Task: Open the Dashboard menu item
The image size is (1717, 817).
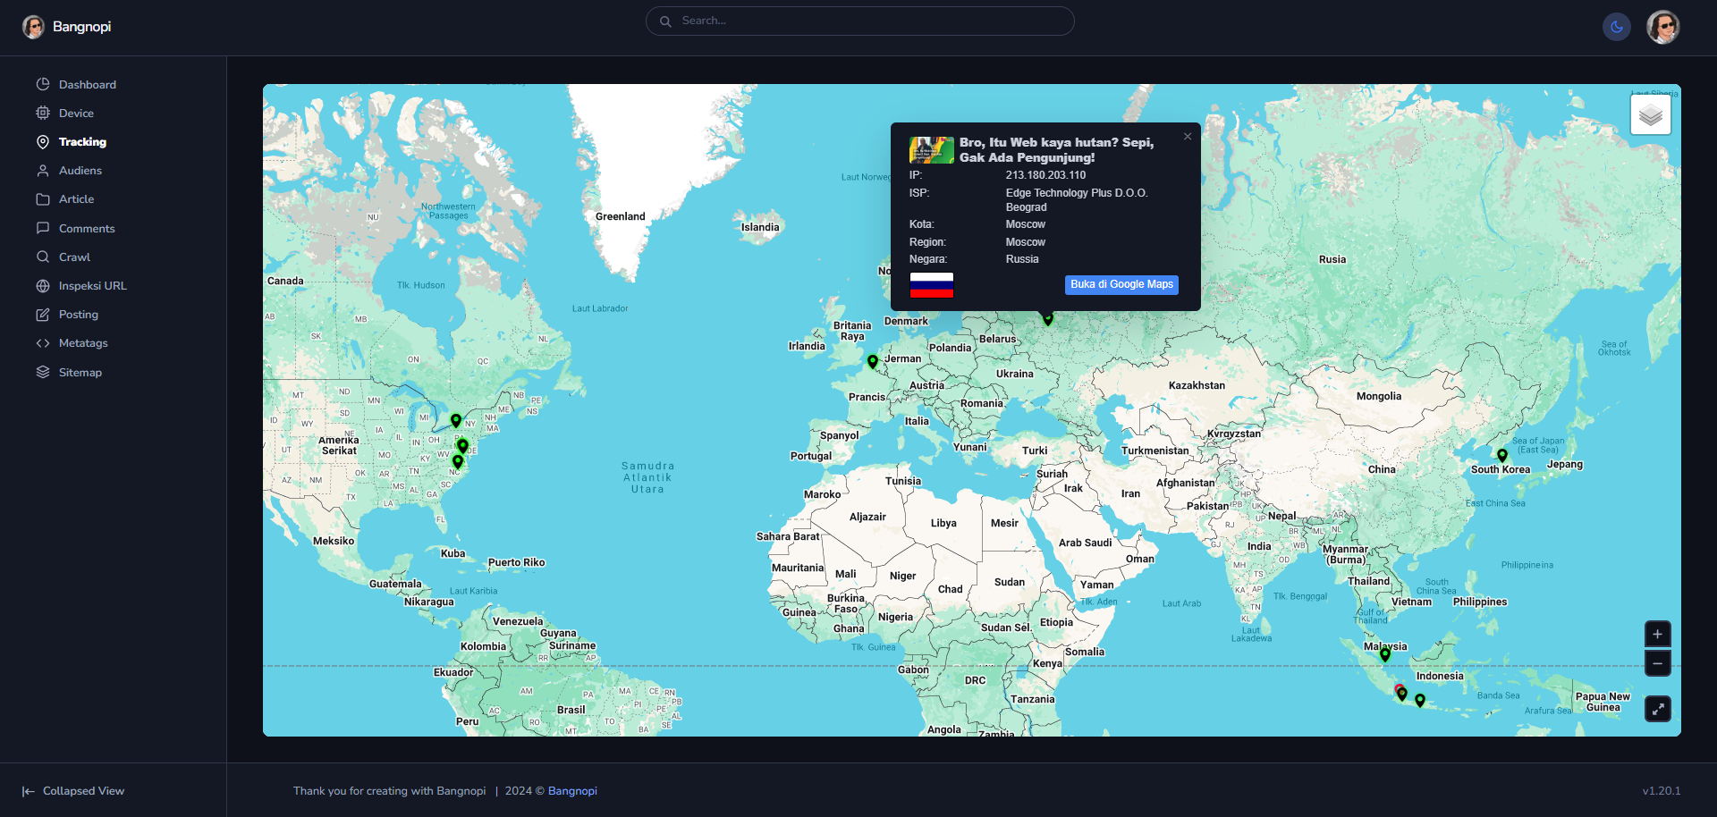Action: 87,84
